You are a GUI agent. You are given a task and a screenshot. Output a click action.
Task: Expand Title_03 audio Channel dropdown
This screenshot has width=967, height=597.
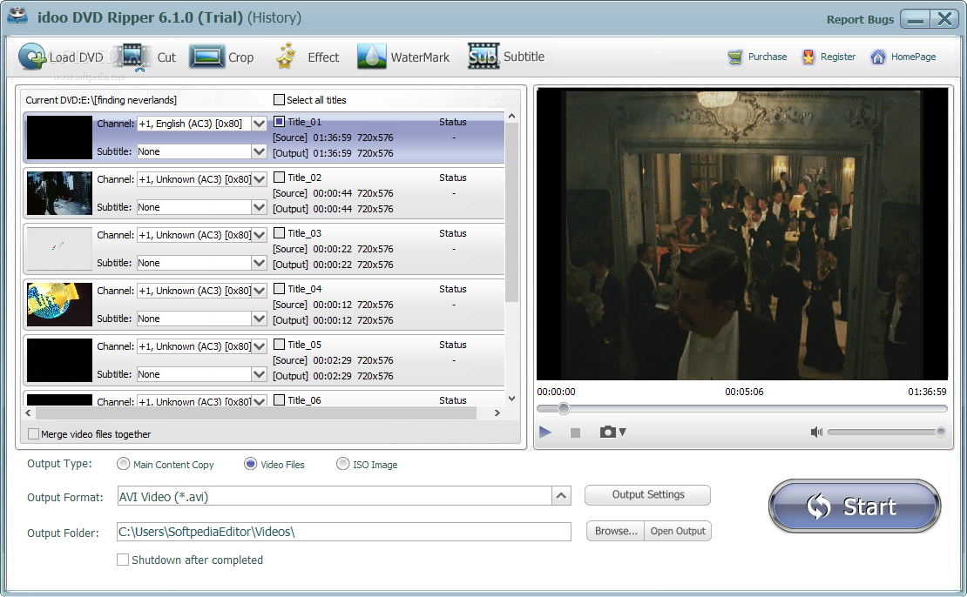click(259, 235)
